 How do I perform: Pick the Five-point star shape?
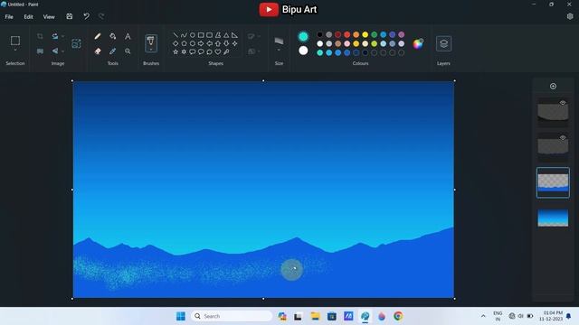pyautogui.click(x=176, y=52)
